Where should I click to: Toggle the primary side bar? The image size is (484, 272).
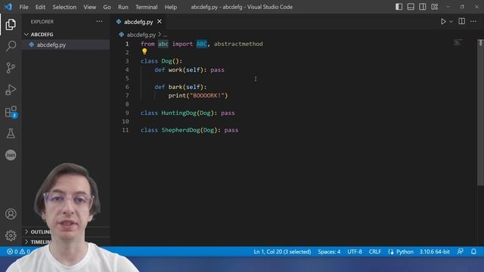click(399, 7)
